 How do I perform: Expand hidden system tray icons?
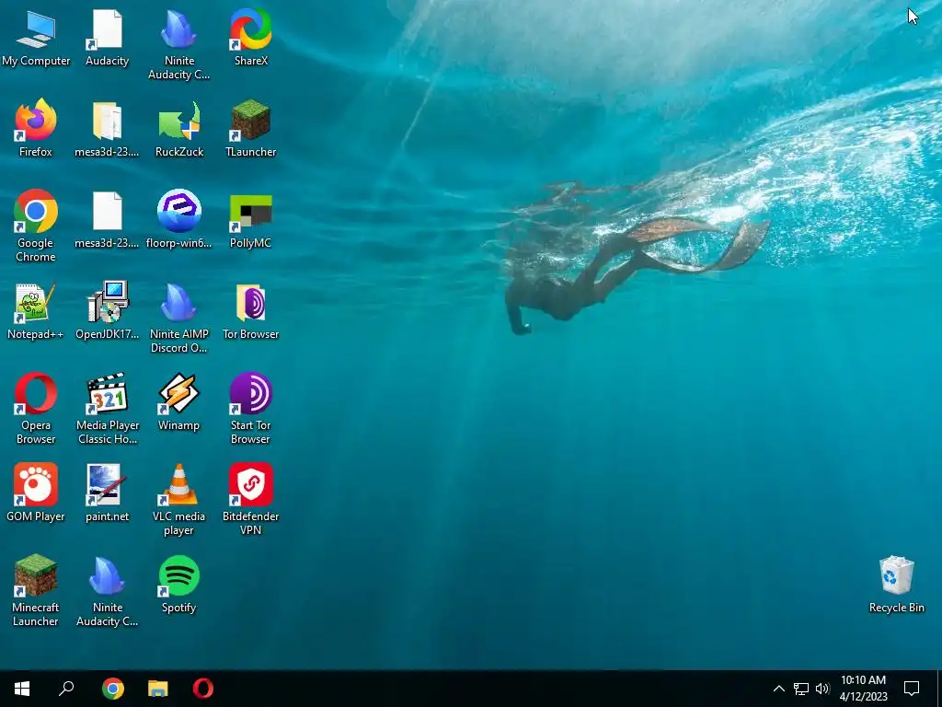tap(778, 689)
